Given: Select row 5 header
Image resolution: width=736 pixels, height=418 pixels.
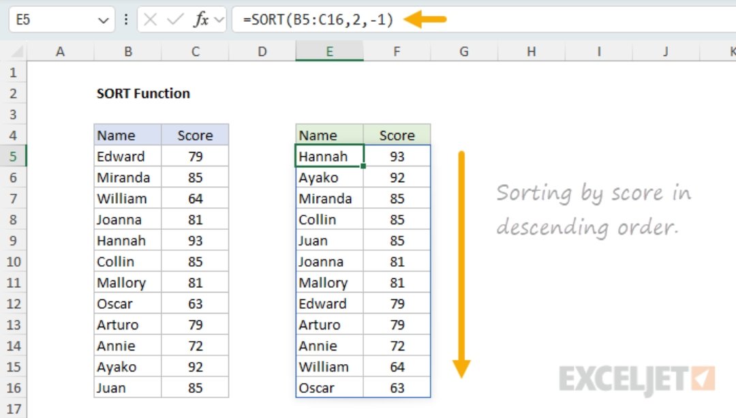Looking at the screenshot, I should (14, 157).
